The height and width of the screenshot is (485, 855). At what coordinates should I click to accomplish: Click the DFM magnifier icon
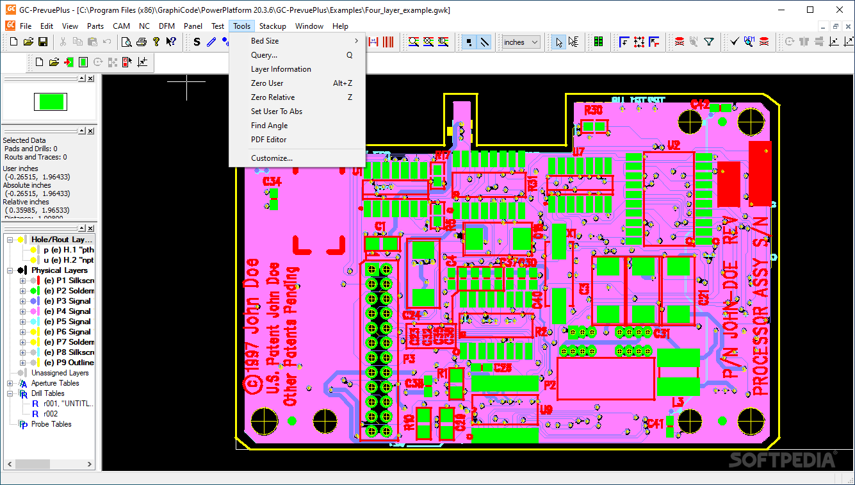[749, 41]
